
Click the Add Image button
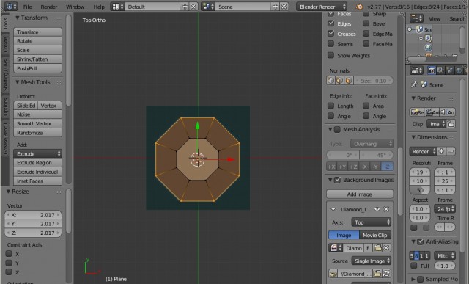point(360,194)
